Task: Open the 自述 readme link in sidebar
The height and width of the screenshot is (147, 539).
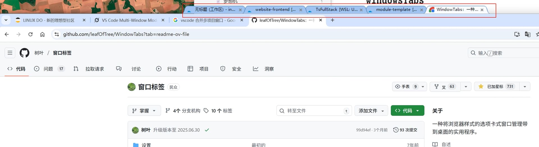Action: coord(442,144)
